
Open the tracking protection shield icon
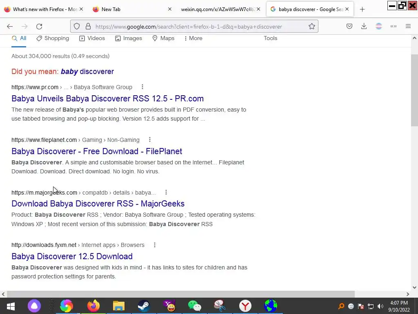77,27
